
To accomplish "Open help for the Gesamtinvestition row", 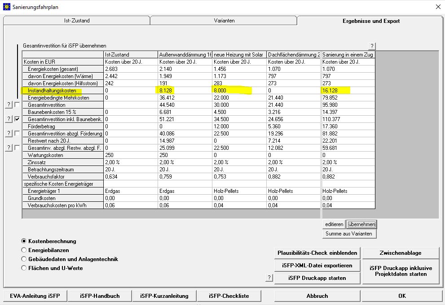I will coord(8,105).
